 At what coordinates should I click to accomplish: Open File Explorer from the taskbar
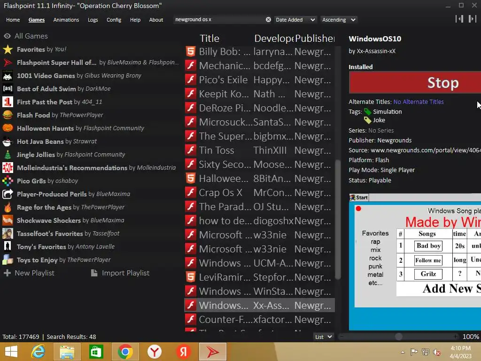(67, 352)
